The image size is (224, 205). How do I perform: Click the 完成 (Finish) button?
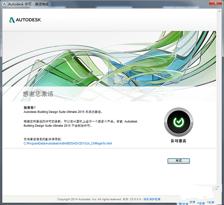pyautogui.click(x=179, y=161)
